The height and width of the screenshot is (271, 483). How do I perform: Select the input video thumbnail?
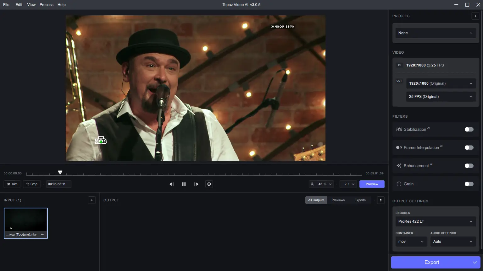[x=26, y=223]
